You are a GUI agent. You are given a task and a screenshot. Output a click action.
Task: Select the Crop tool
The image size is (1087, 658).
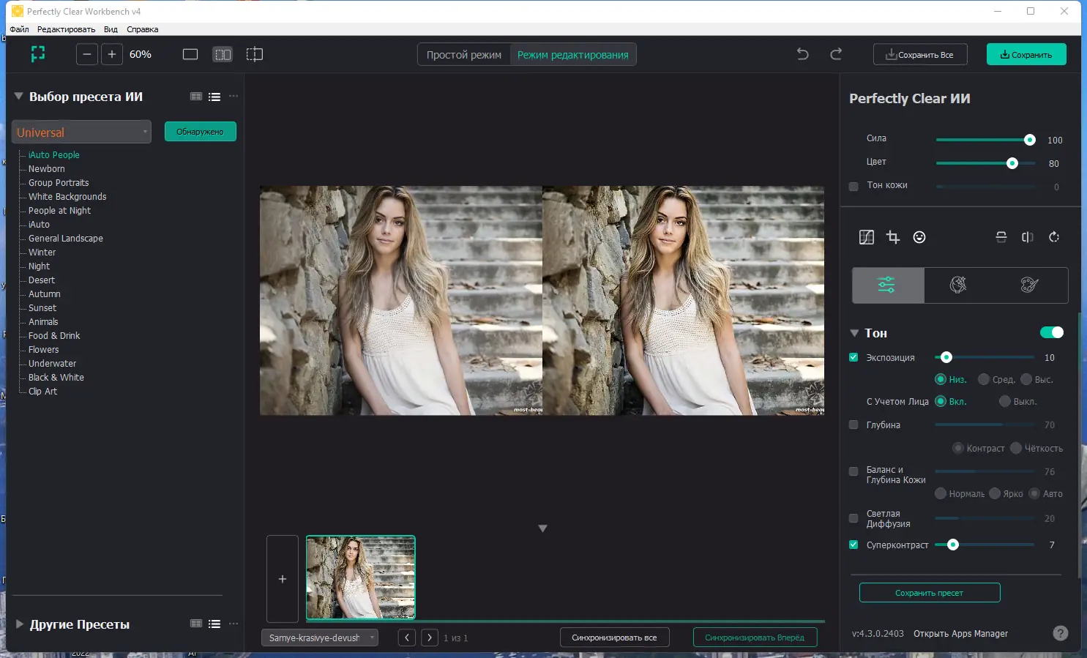893,237
